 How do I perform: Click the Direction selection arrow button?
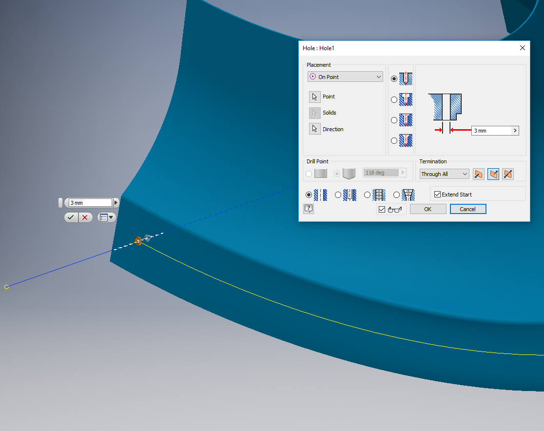point(314,129)
